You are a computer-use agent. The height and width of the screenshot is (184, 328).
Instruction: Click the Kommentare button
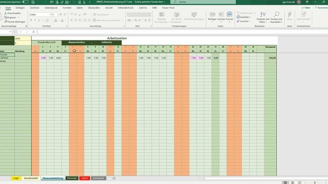[321, 8]
